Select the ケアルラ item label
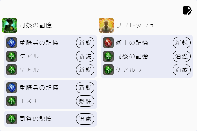This screenshot has height=131, width=197. pos(128,70)
